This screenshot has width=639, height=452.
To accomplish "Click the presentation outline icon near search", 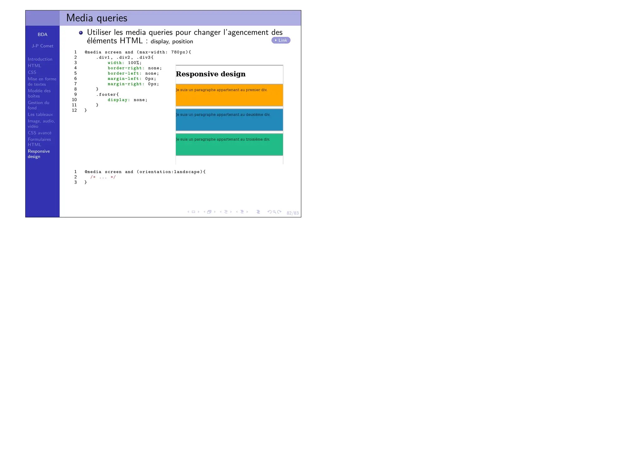I will click(x=258, y=212).
